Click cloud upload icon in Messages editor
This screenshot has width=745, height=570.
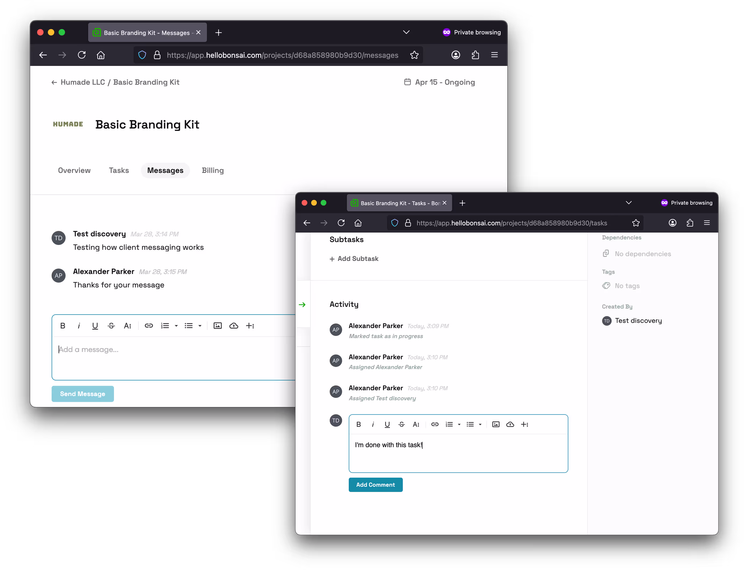tap(234, 326)
